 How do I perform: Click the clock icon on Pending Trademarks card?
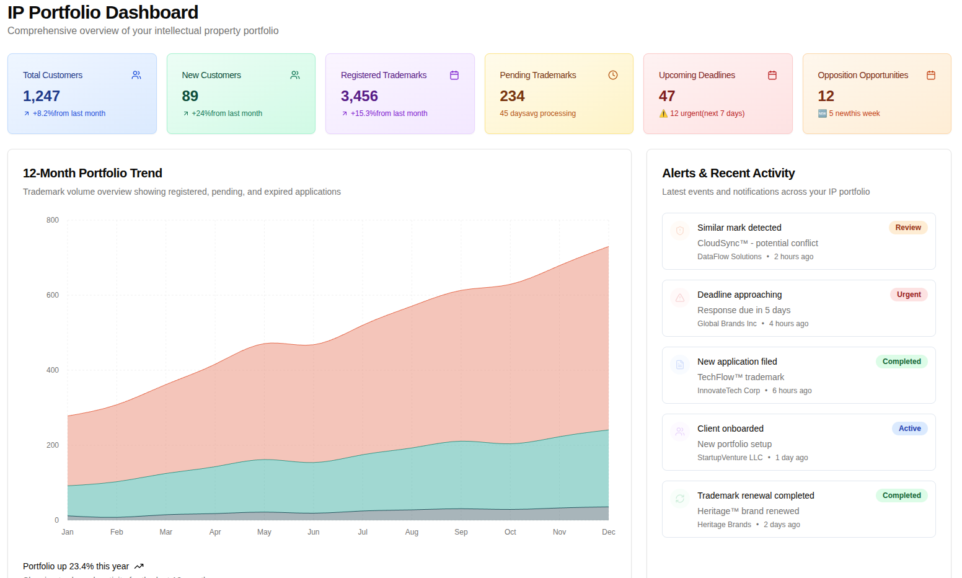613,75
